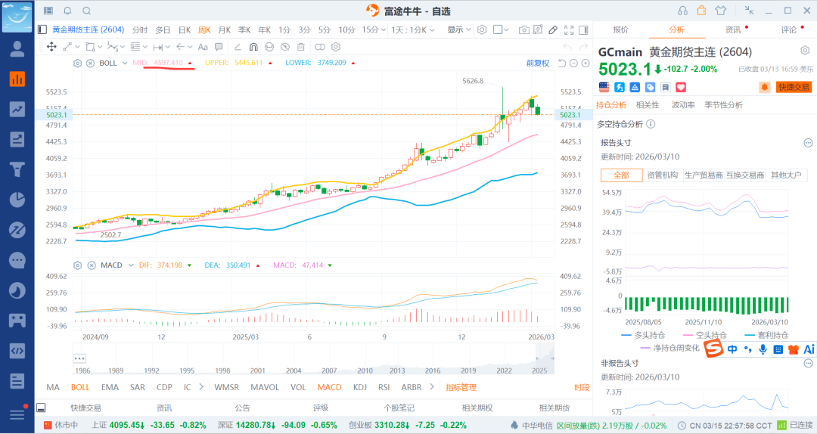Switch to the 相关性 analysis tab
Viewport: 817px width, 434px height.
(x=647, y=105)
